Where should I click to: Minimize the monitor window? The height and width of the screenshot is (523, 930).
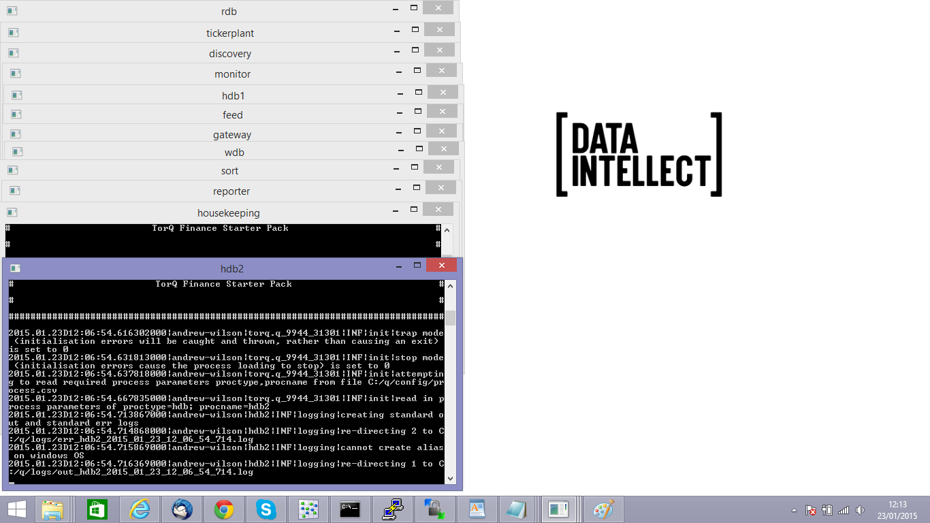point(400,72)
